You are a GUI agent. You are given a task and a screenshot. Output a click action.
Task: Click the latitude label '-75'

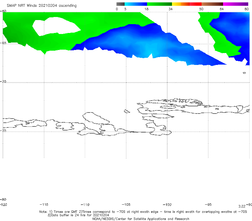[x=3, y=131]
